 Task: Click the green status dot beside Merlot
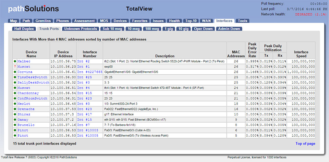pyautogui.click(x=15, y=104)
